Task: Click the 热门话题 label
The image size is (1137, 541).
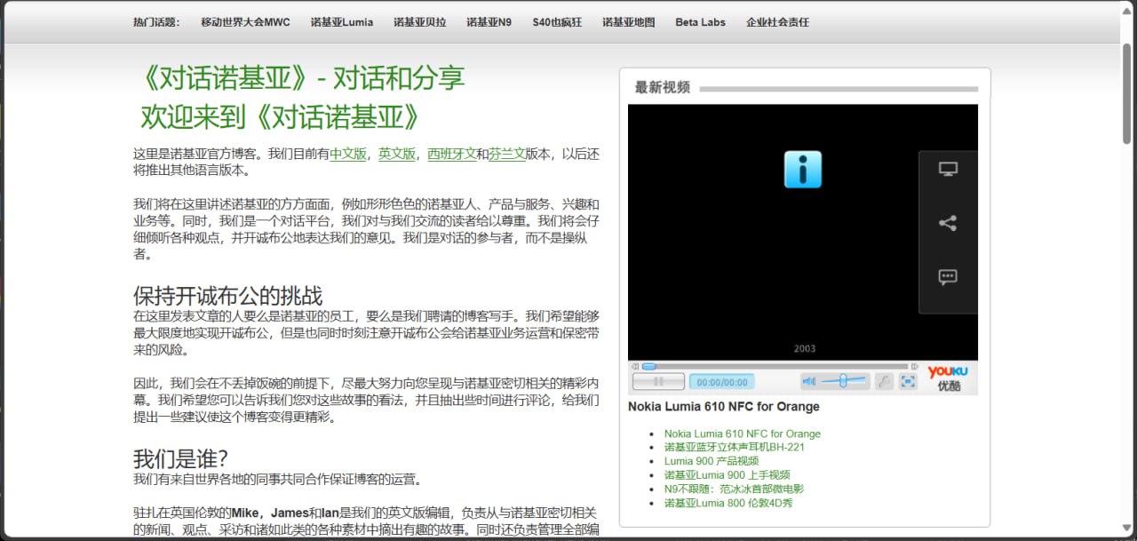Action: pos(156,22)
